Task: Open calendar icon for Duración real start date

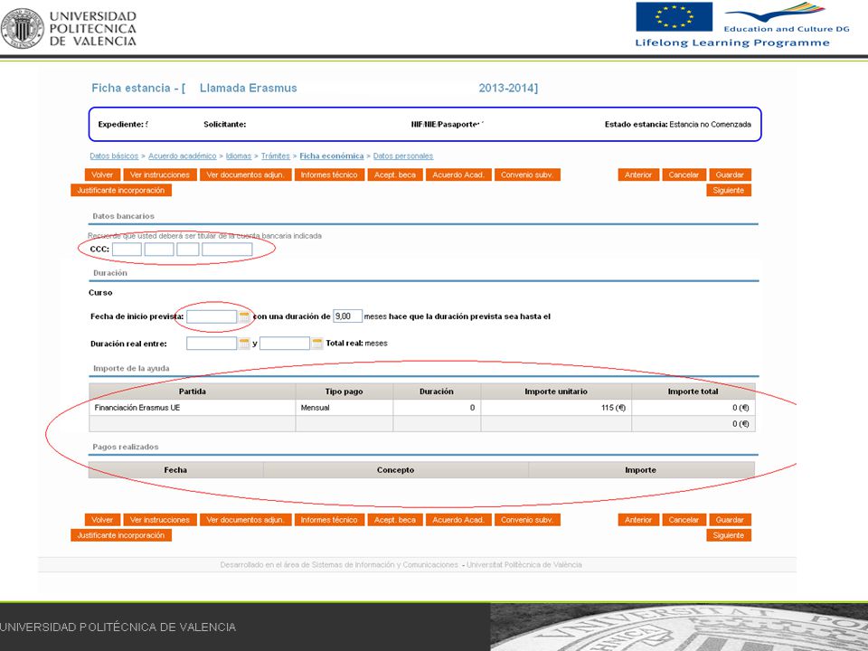Action: tap(244, 344)
